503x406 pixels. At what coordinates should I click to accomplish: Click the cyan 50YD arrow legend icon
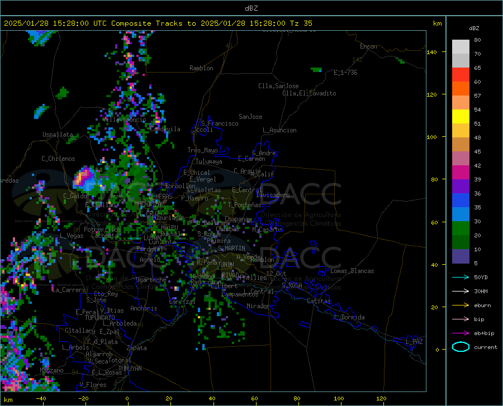click(x=461, y=277)
